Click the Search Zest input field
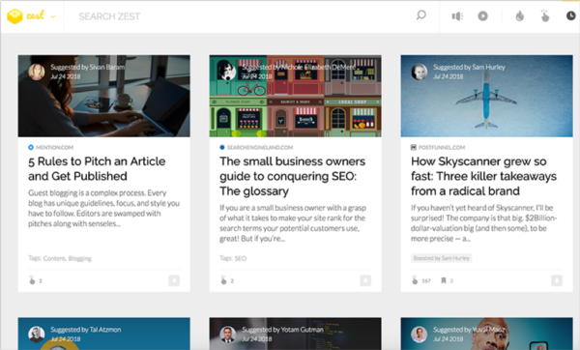This screenshot has width=580, height=350. (x=241, y=16)
